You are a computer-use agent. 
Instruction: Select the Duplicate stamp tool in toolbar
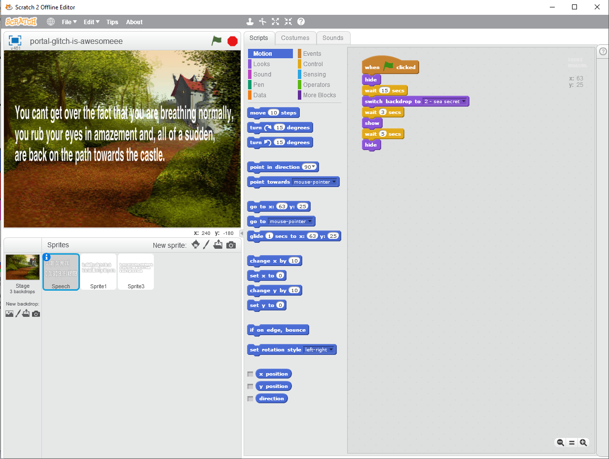point(250,22)
